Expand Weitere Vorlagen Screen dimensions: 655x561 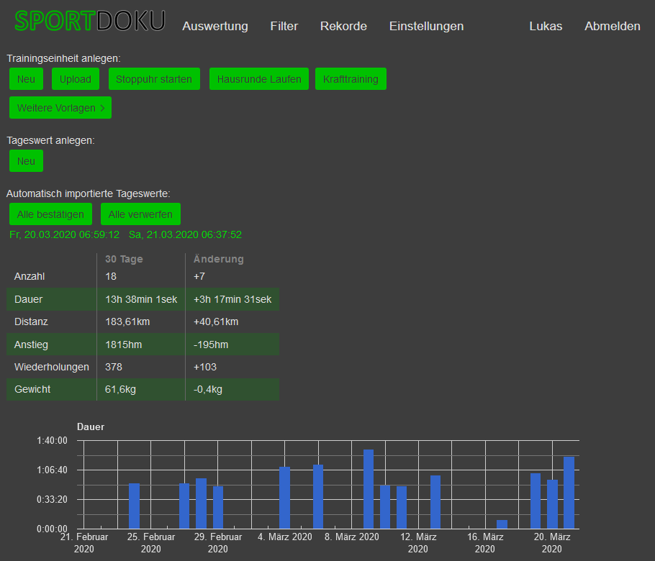coord(60,108)
